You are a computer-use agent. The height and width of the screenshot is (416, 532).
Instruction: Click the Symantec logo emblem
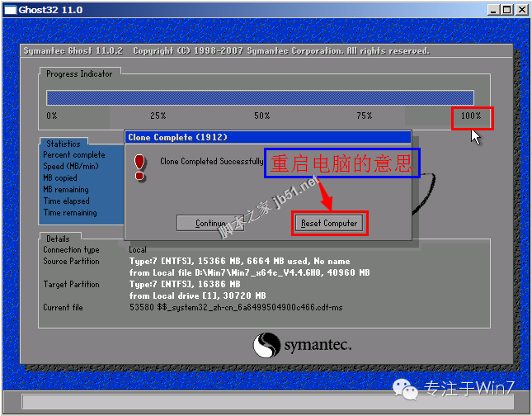pyautogui.click(x=266, y=345)
